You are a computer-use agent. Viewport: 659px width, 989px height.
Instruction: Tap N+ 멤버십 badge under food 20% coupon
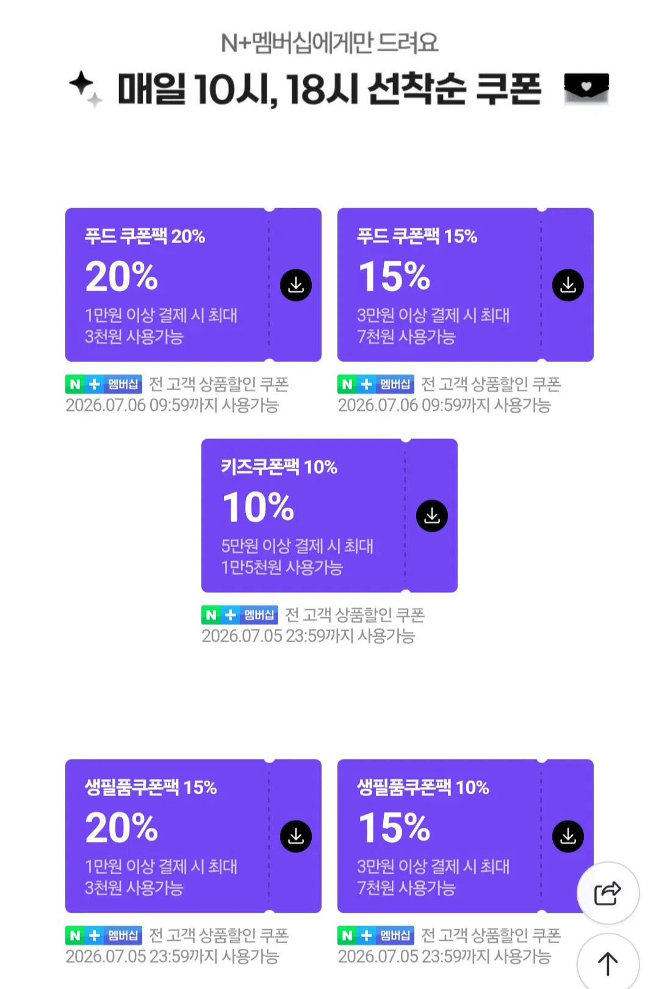coord(104,384)
